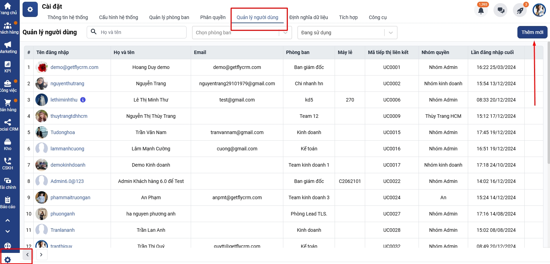Go to Kho warehouse module

(8, 144)
